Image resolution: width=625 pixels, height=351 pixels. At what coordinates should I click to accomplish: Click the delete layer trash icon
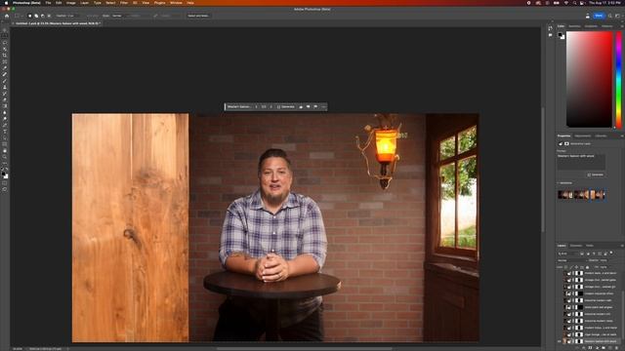tap(616, 347)
